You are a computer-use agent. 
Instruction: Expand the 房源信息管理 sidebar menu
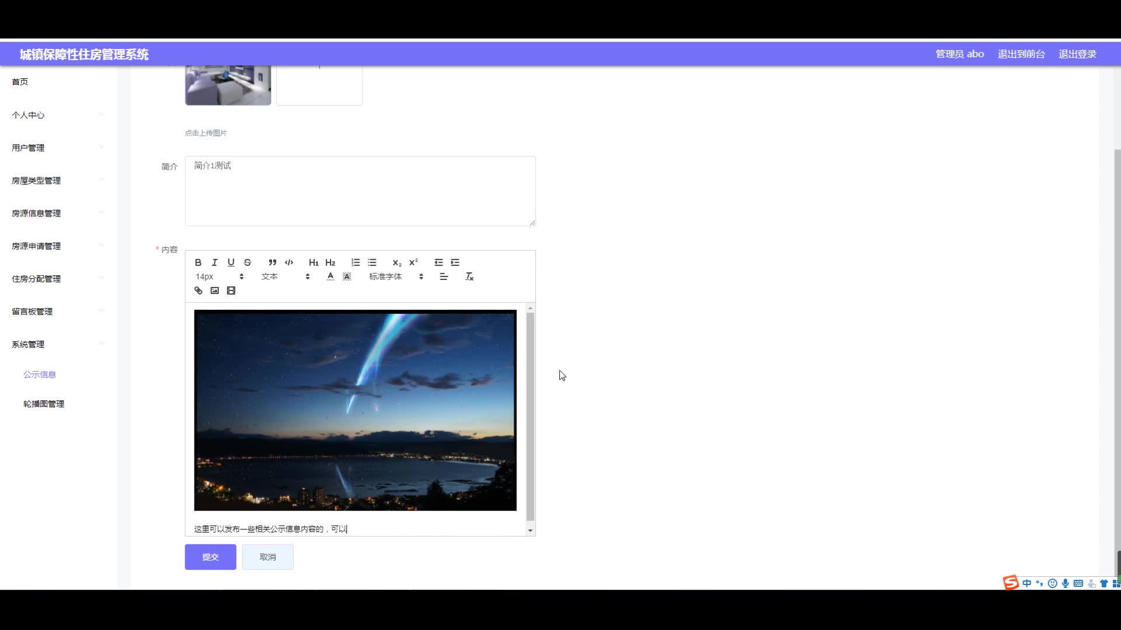click(36, 213)
